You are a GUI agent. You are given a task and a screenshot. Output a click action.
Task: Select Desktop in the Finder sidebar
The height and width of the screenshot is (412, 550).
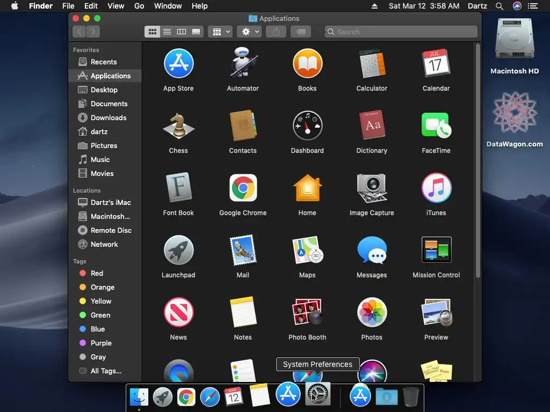[105, 90]
